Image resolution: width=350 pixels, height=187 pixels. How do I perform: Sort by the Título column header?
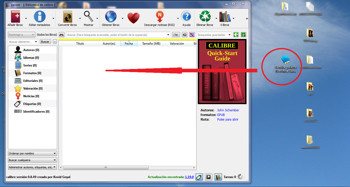click(x=80, y=44)
